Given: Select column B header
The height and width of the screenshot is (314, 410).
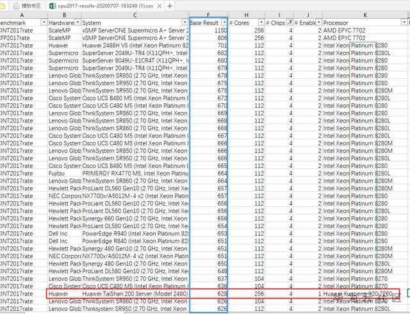Looking at the screenshot, I should pyautogui.click(x=65, y=15).
